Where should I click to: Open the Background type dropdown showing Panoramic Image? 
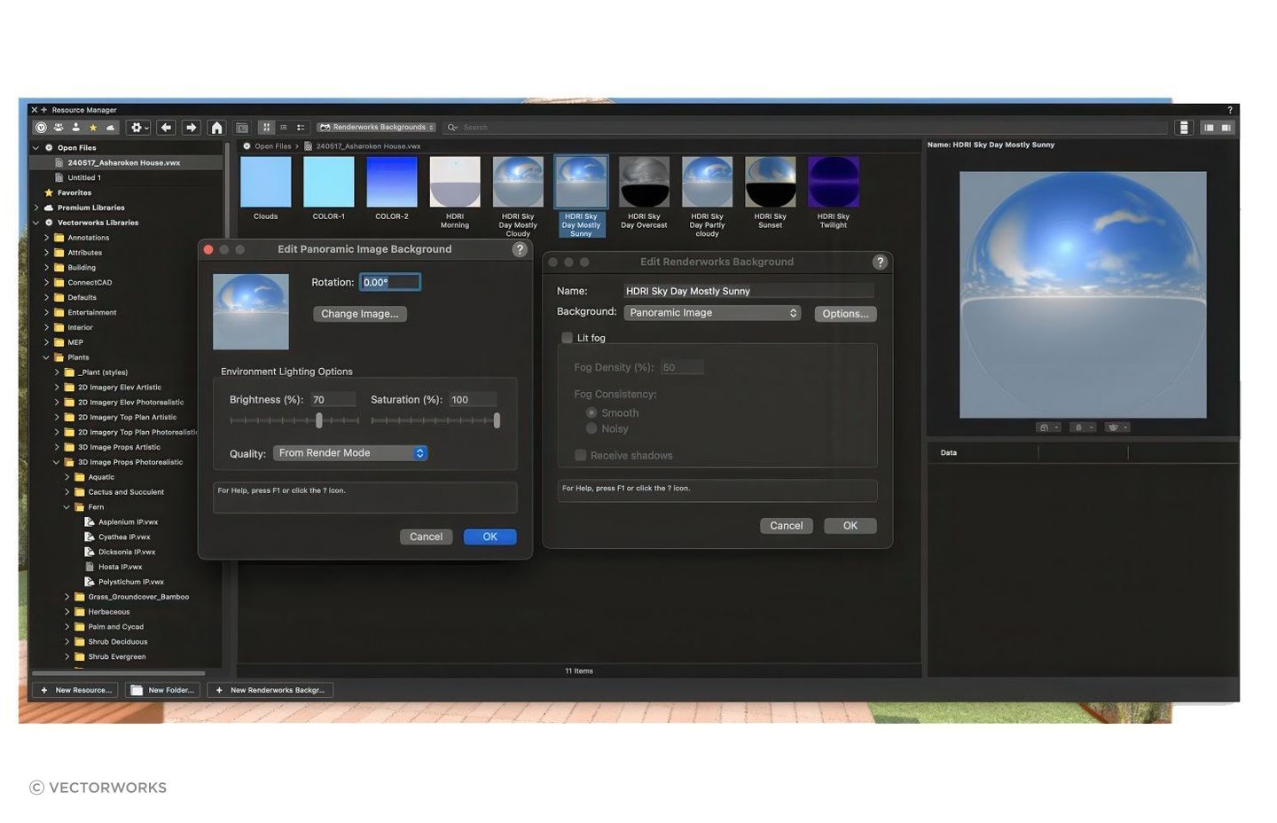[711, 312]
